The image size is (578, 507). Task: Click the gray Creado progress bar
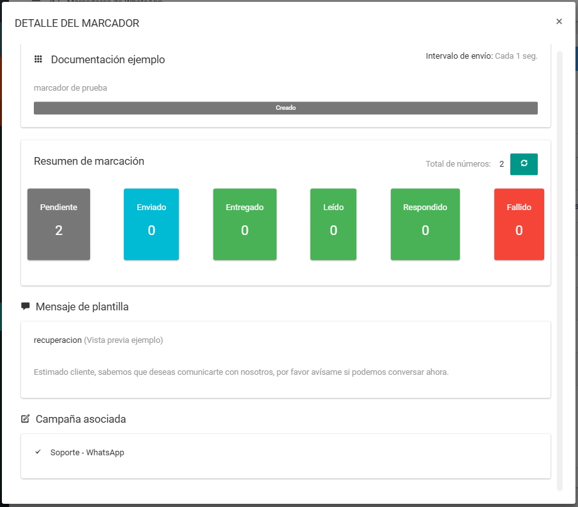285,108
